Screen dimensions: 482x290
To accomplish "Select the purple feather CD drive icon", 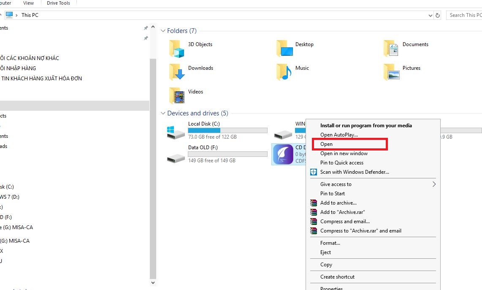I will point(283,154).
